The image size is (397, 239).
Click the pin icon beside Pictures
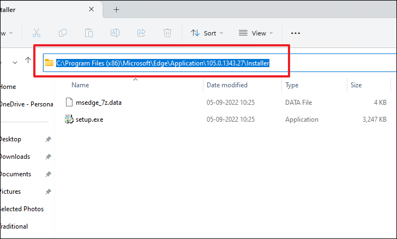[48, 192]
